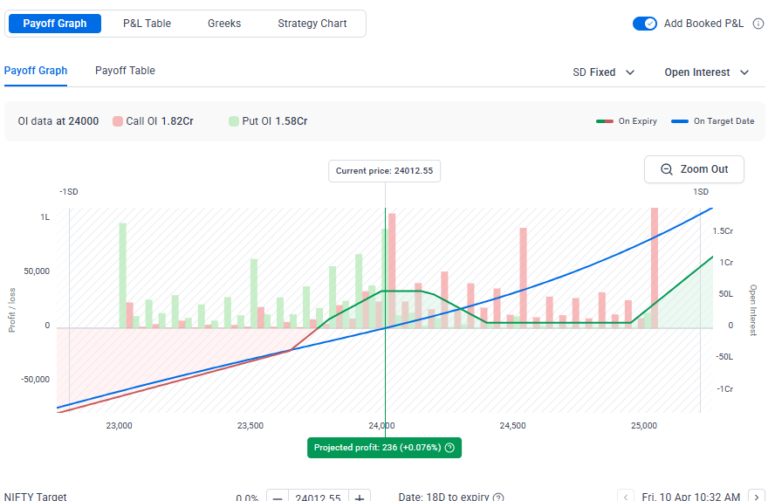Open the Payoff Graph main tab
The width and height of the screenshot is (775, 501).
click(55, 24)
